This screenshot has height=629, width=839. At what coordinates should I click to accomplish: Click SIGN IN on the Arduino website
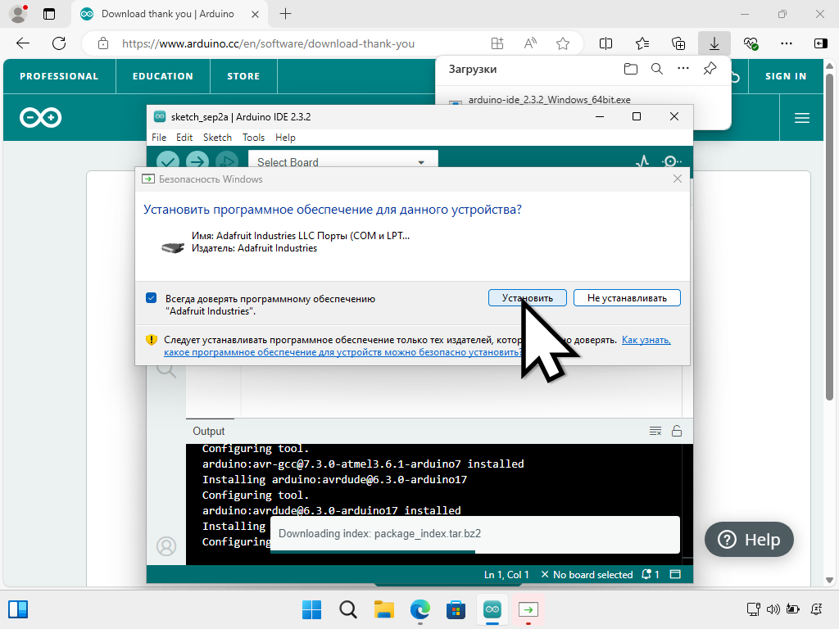point(786,76)
